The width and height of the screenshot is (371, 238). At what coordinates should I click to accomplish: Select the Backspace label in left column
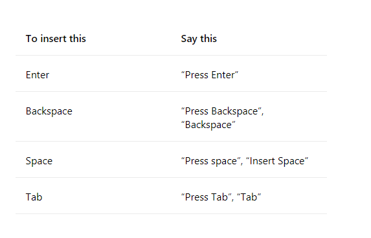tap(49, 111)
